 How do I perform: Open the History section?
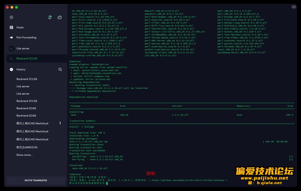tap(21, 69)
